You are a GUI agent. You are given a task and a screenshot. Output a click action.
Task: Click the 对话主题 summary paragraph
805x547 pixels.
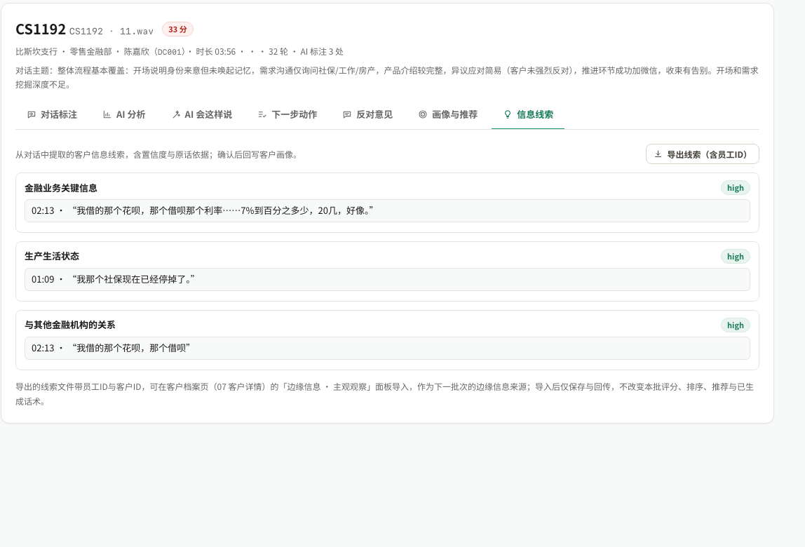point(387,78)
